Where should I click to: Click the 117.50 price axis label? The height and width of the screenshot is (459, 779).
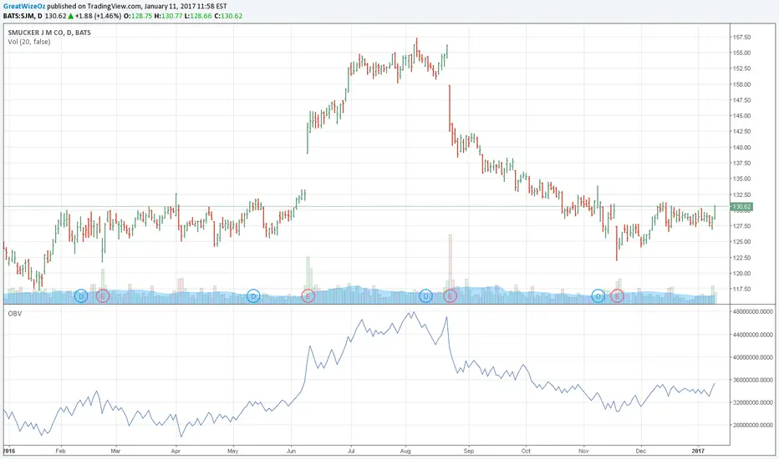coord(741,289)
